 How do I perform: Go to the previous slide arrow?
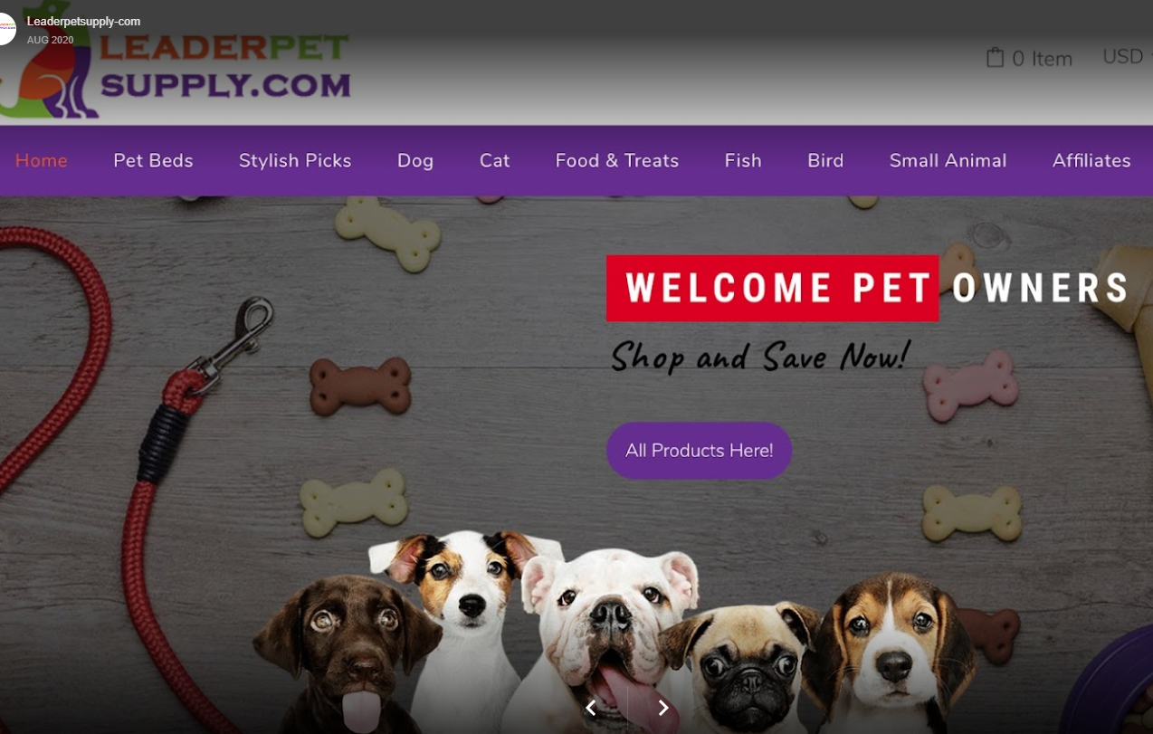(x=591, y=708)
